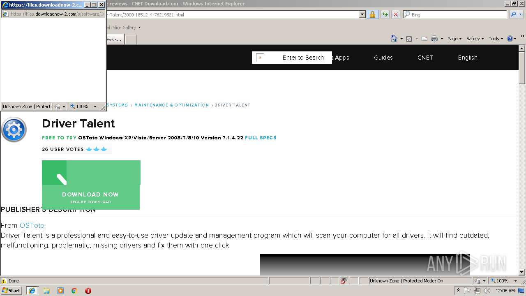Click the warning icon in status bar
The height and width of the screenshot is (296, 526).
[4, 281]
